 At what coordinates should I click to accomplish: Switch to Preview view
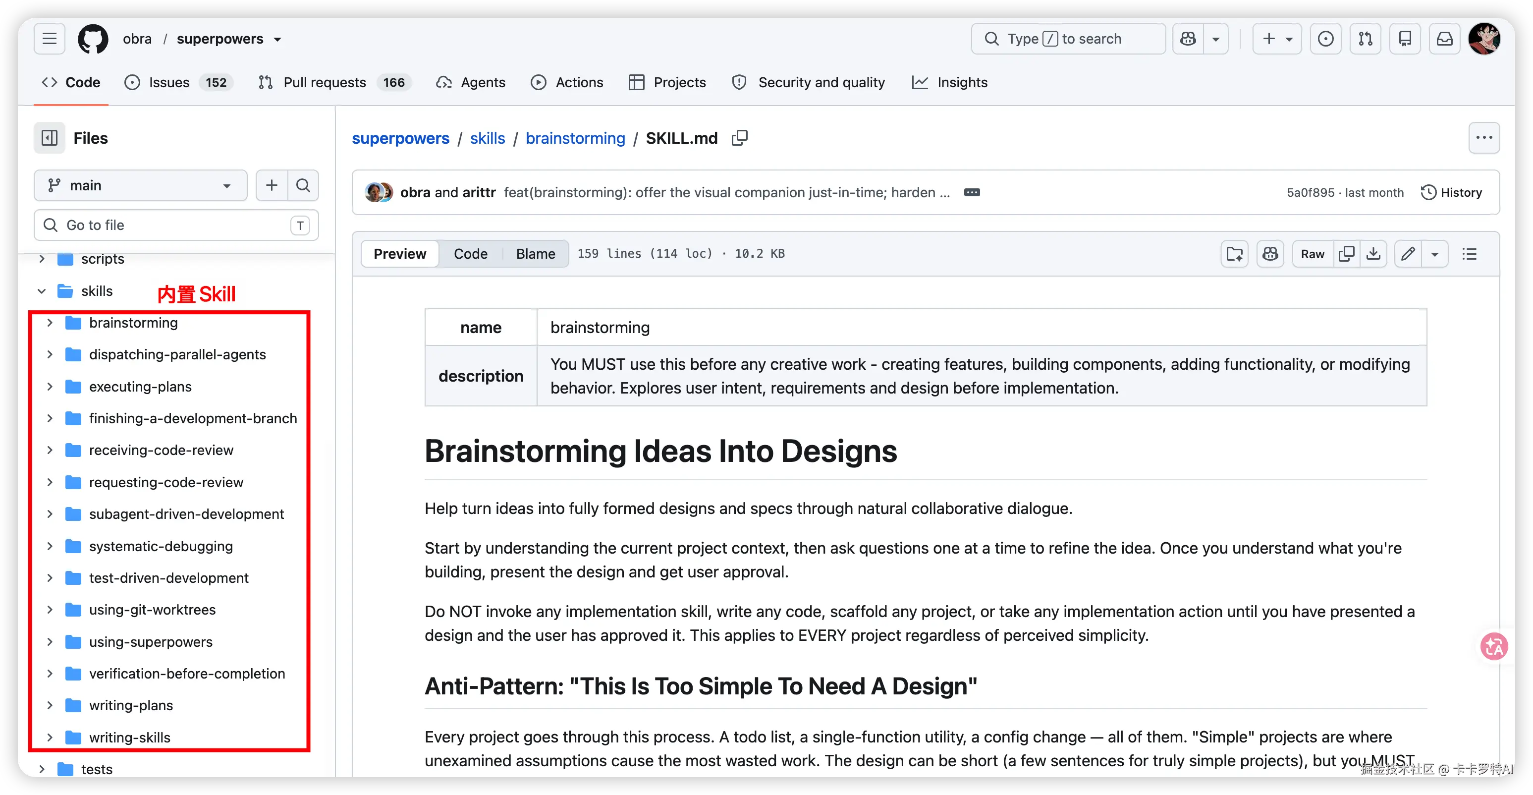(400, 254)
